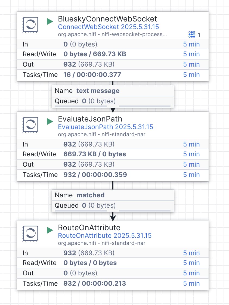Click the '5 min' beside '16 / 00:00:00.377'
This screenshot has width=229, height=305.
(x=191, y=75)
